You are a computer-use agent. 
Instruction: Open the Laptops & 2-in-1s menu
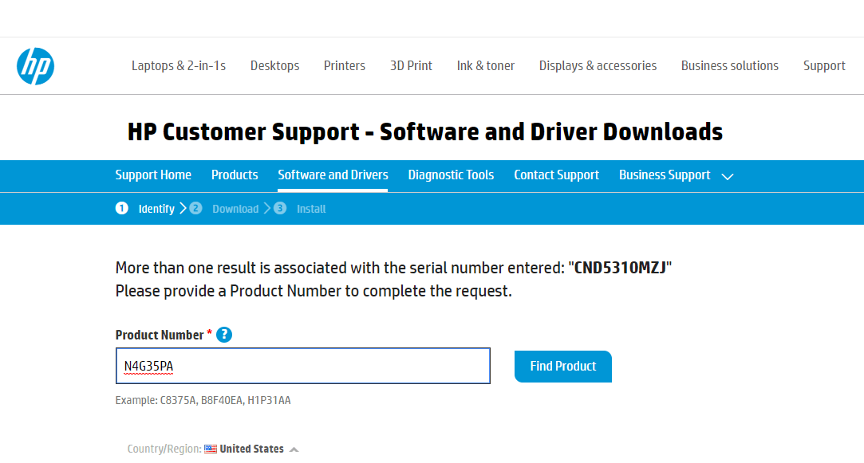[x=179, y=65]
